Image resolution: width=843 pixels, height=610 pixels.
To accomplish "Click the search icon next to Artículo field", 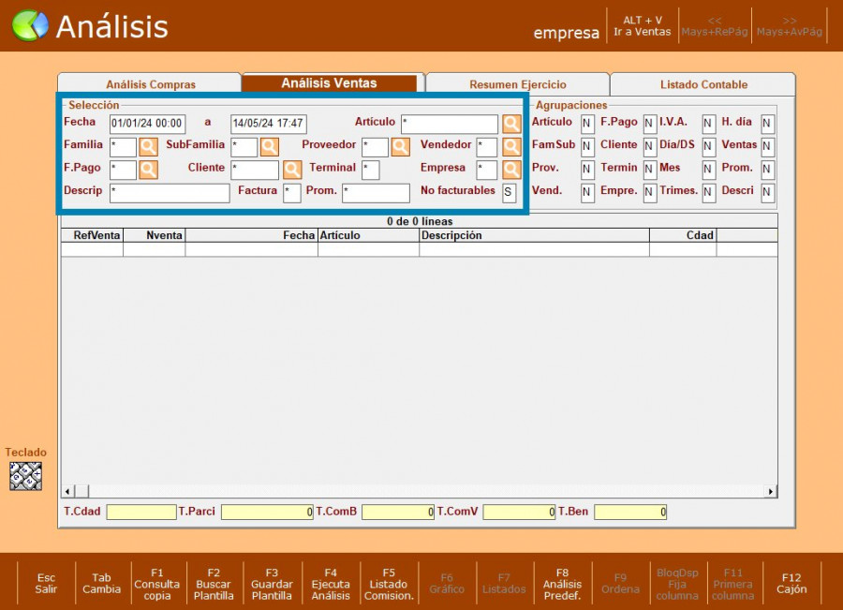I will (510, 124).
